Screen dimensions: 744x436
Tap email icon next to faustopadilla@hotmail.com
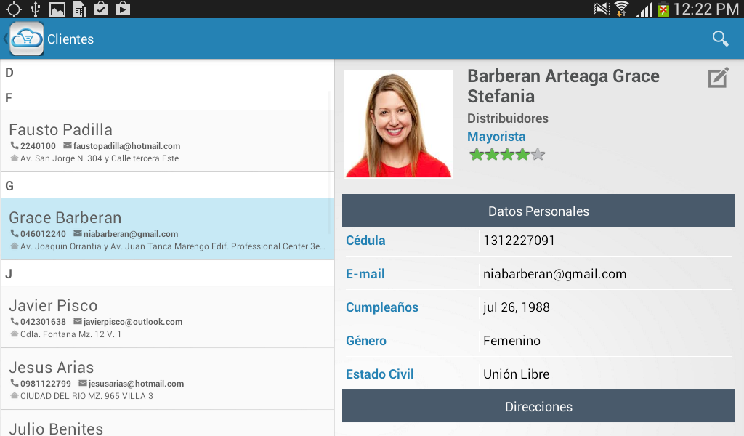[68, 145]
